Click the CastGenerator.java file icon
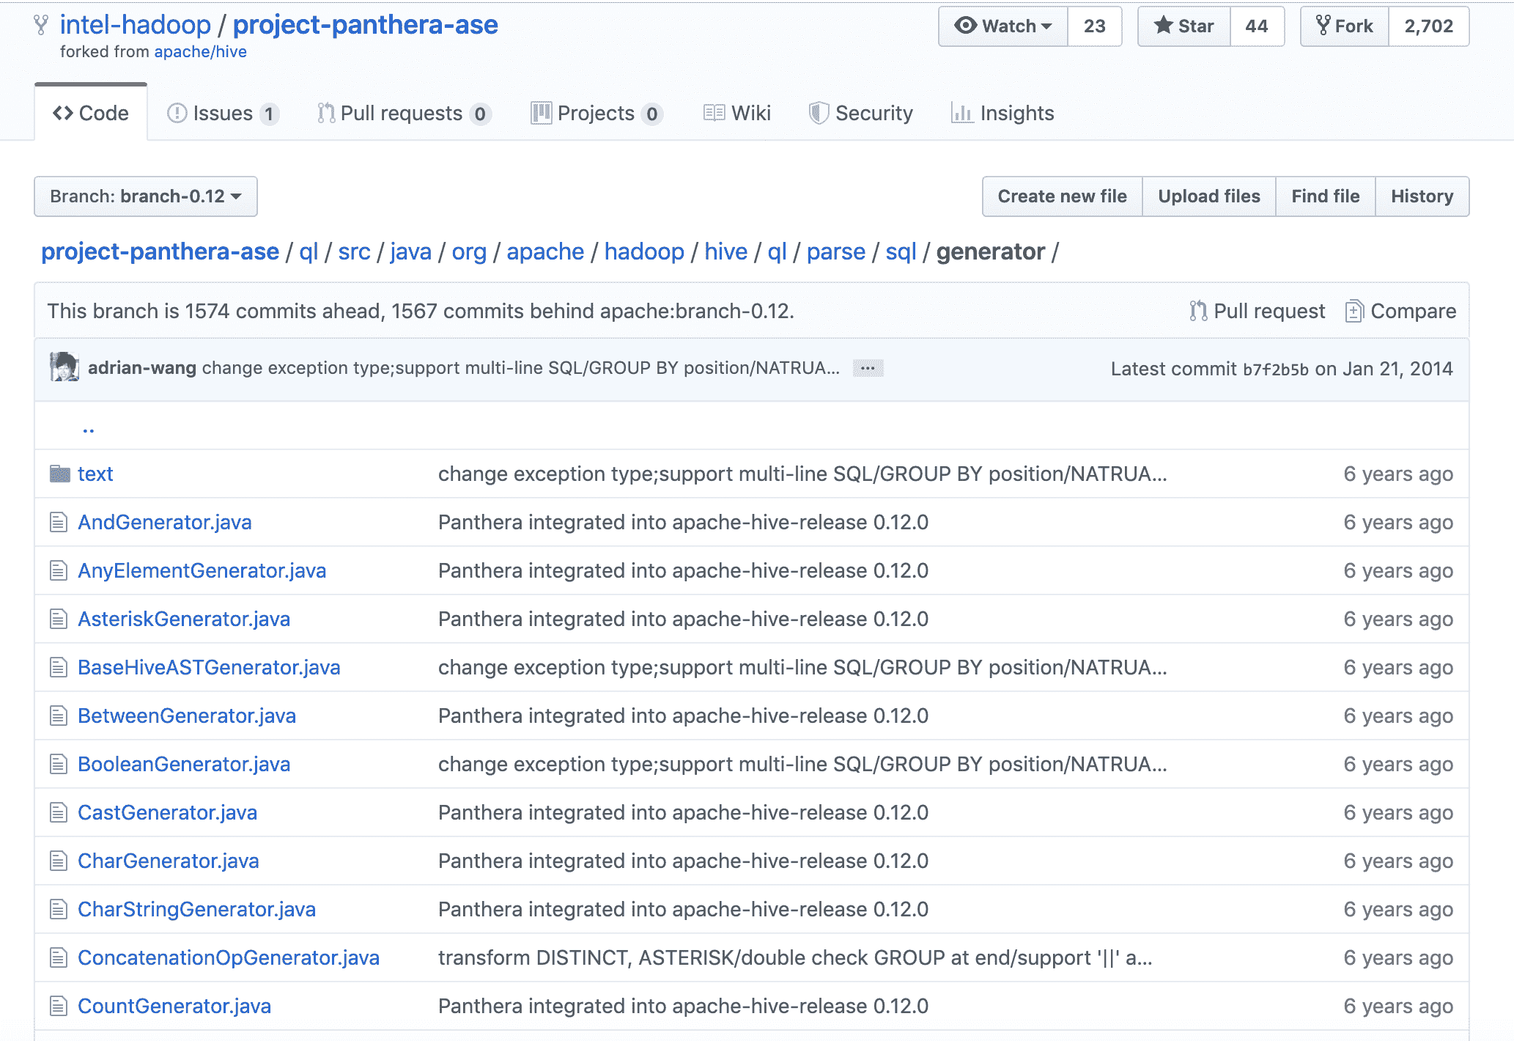 [x=59, y=812]
